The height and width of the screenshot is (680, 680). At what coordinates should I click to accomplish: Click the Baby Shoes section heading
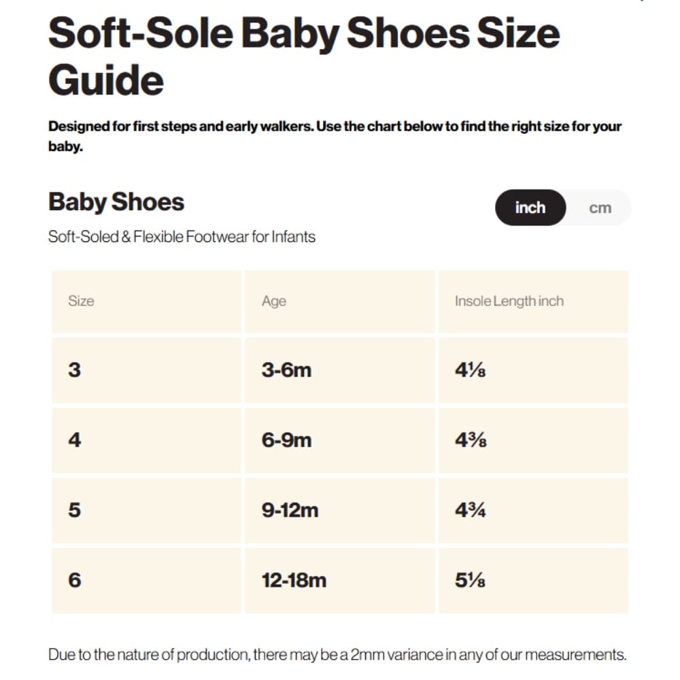pyautogui.click(x=116, y=203)
